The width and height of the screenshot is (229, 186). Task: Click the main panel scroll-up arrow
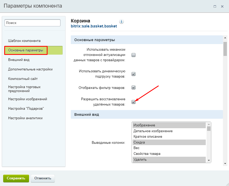coord(225,38)
